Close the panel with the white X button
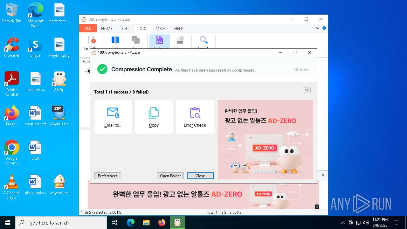The width and height of the screenshot is (407, 229). 323,175
